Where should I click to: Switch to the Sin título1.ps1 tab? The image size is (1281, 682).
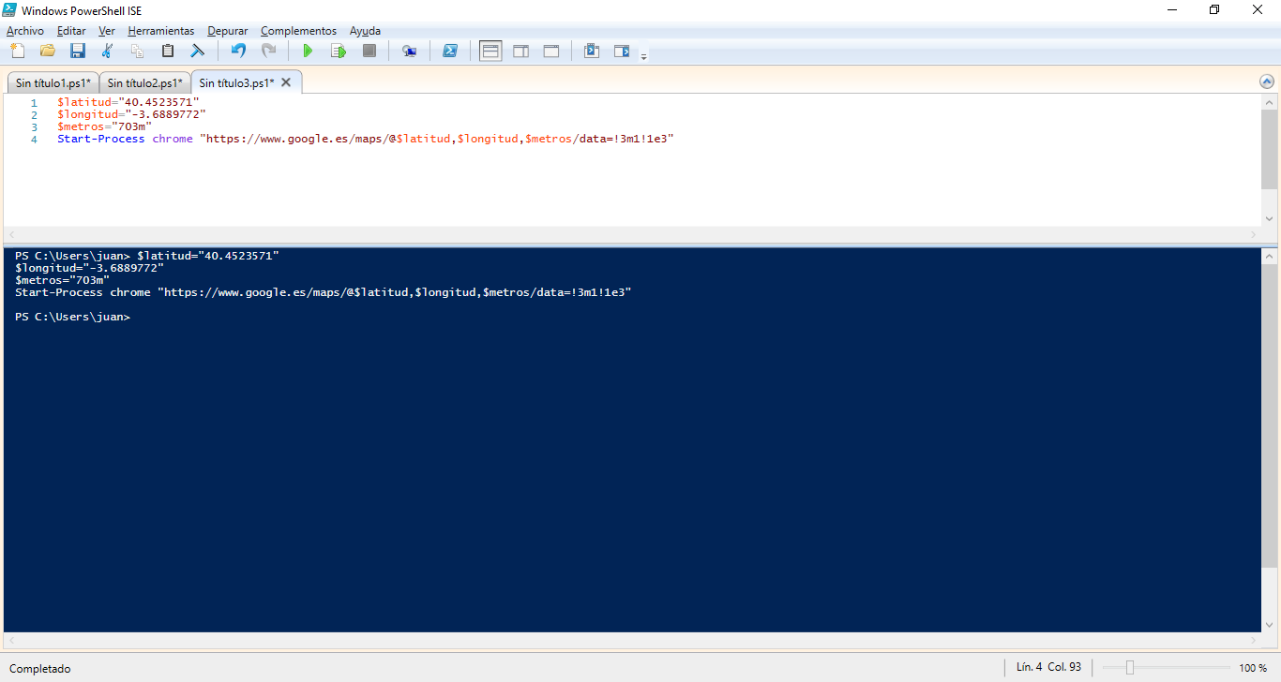(x=53, y=82)
